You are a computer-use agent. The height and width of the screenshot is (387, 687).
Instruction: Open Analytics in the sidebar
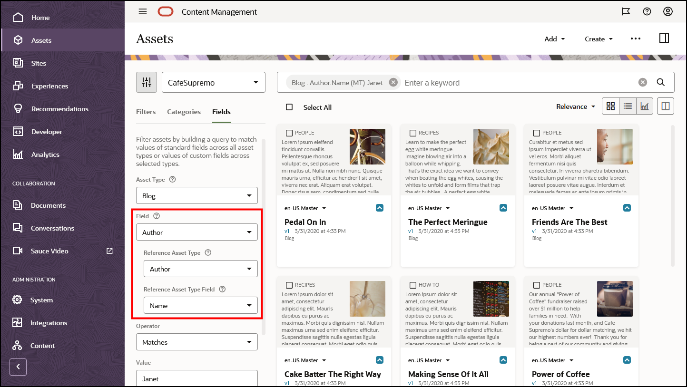tap(45, 155)
